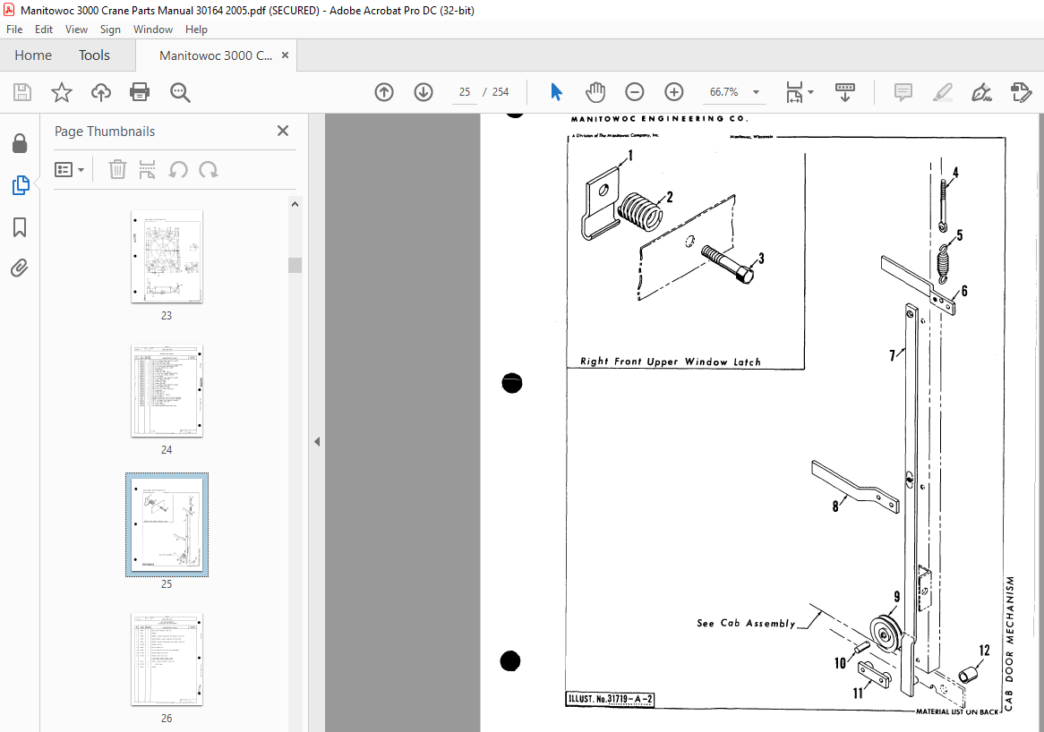
Task: Expand the fit page options arrow
Action: pyautogui.click(x=810, y=92)
